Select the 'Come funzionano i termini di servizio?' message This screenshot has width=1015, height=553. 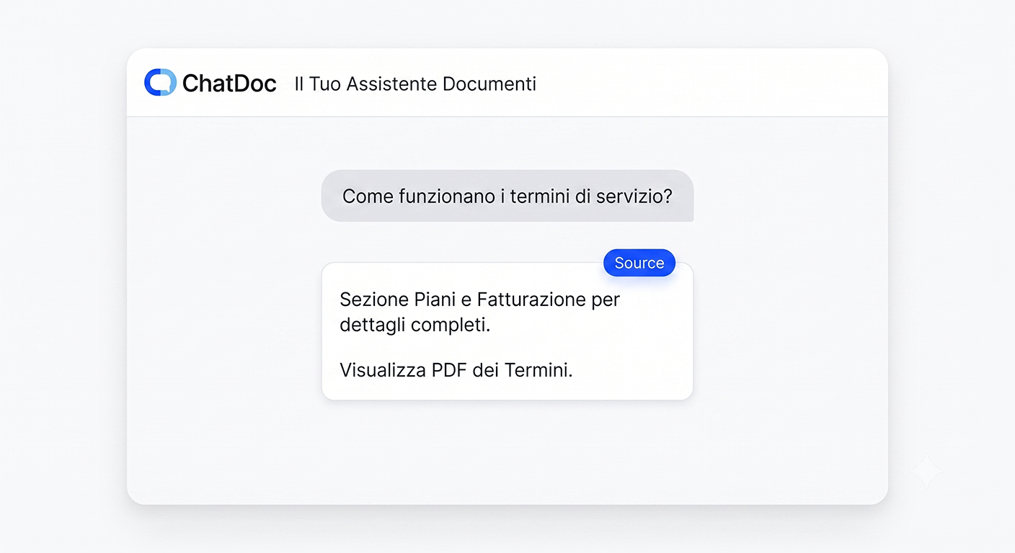[x=507, y=196]
